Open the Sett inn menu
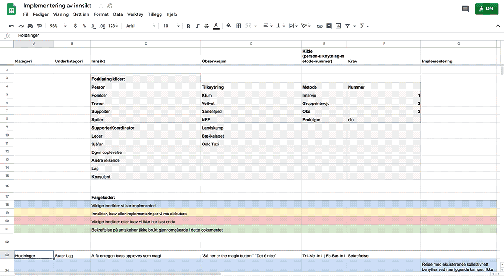Screen dimensions: 504x276 pyautogui.click(x=81, y=14)
